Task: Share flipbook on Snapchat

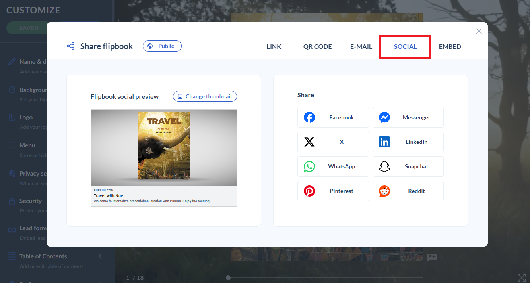Action: (408, 166)
